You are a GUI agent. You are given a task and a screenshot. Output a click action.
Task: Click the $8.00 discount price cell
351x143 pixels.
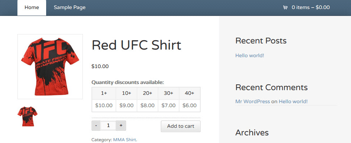tap(148, 105)
